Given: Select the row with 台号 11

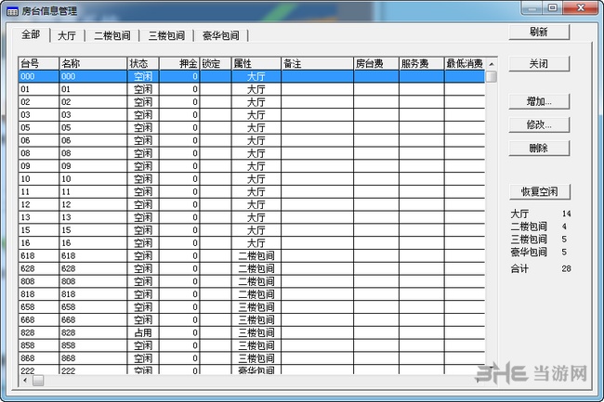Looking at the screenshot, I should click(252, 191).
